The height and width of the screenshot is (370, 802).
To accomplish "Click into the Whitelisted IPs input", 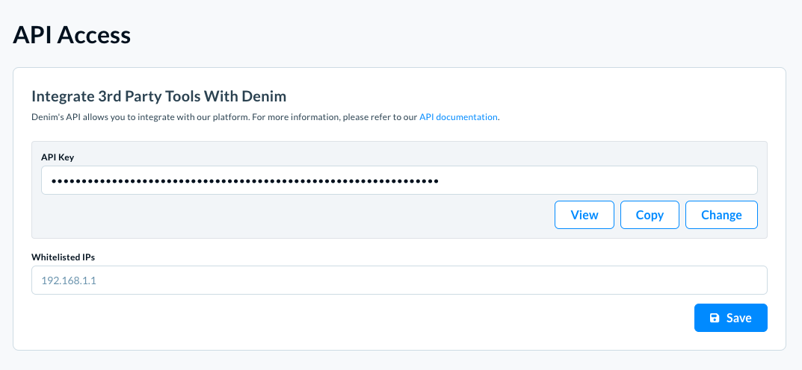I will click(x=399, y=280).
